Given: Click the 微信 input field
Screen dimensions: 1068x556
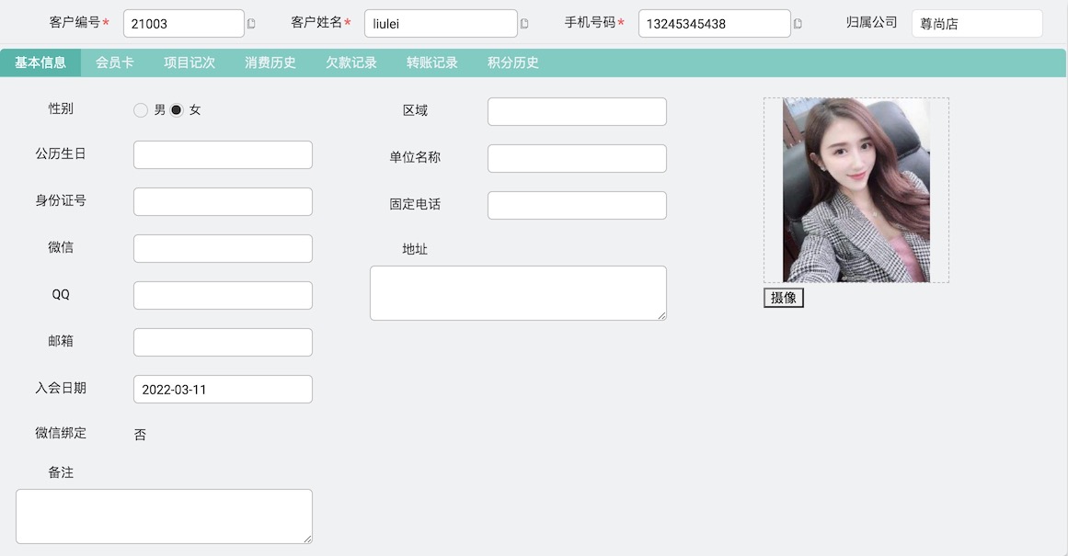Looking at the screenshot, I should point(223,248).
